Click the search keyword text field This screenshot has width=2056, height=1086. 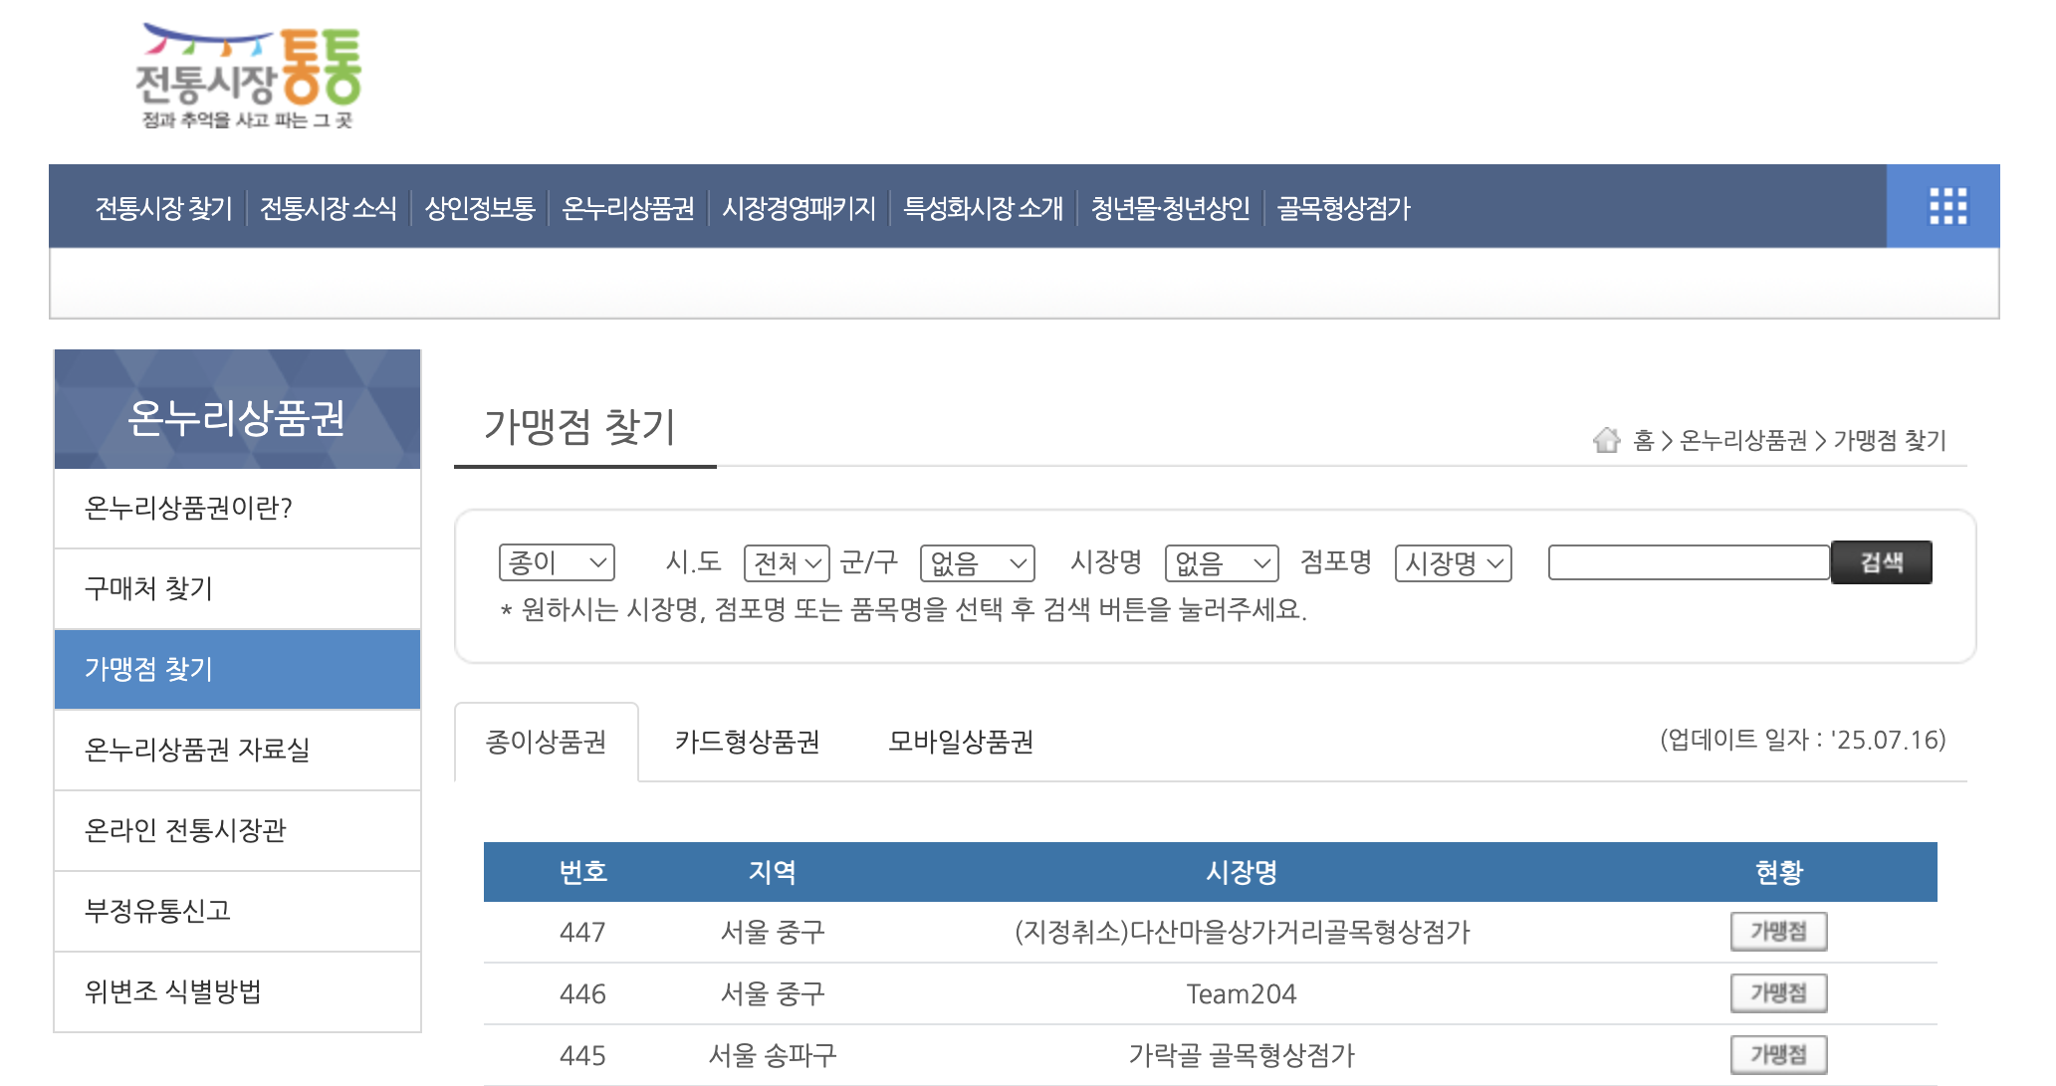pyautogui.click(x=1689, y=562)
